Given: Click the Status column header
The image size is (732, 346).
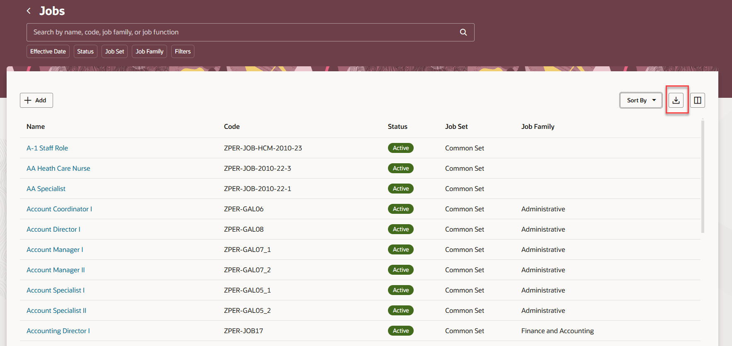Looking at the screenshot, I should pos(398,126).
